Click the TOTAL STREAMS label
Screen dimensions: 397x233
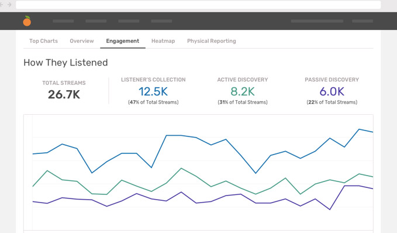(x=64, y=83)
